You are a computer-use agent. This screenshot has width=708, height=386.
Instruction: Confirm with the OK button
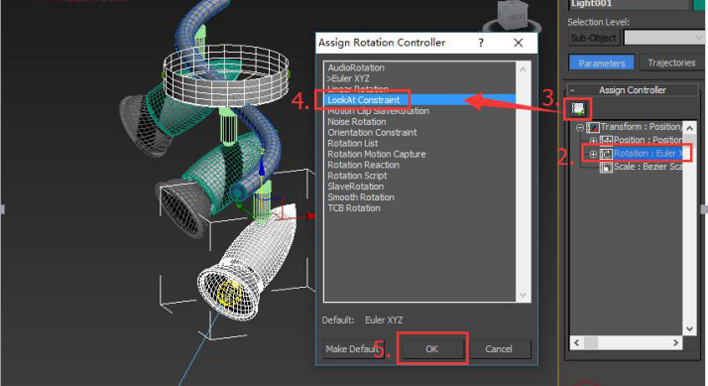pos(432,349)
